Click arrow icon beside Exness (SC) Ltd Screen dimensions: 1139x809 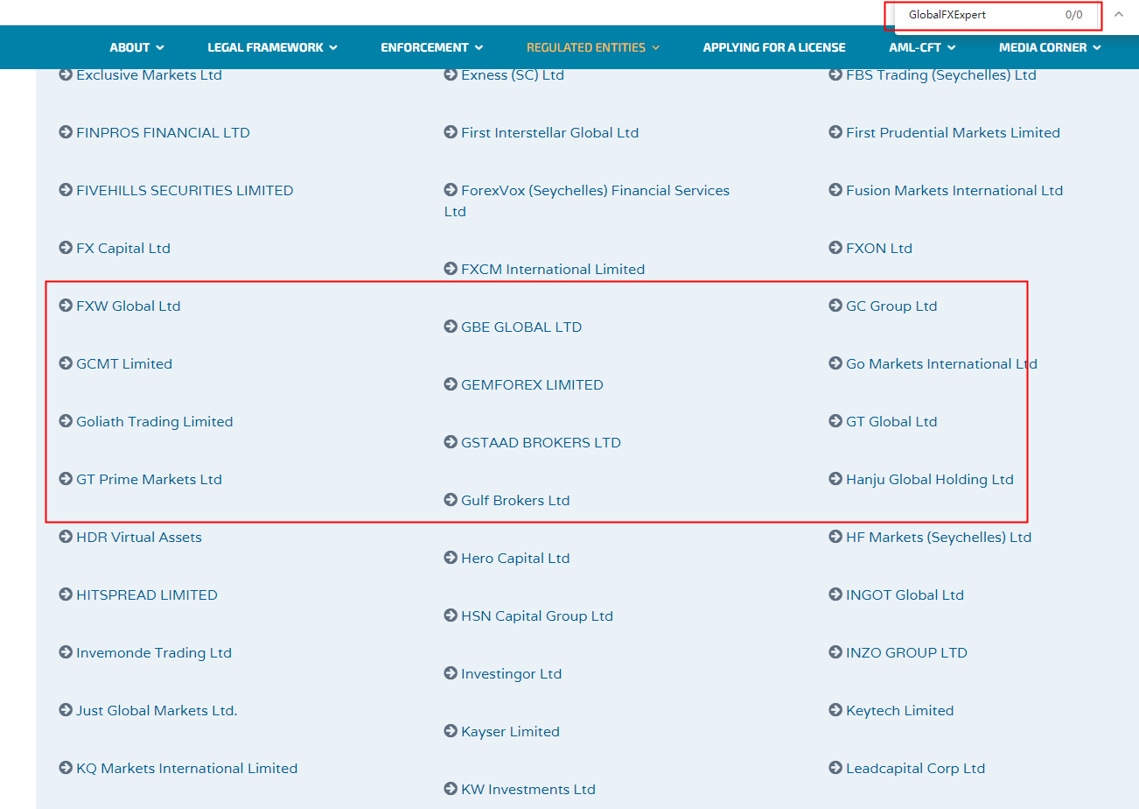pos(451,75)
